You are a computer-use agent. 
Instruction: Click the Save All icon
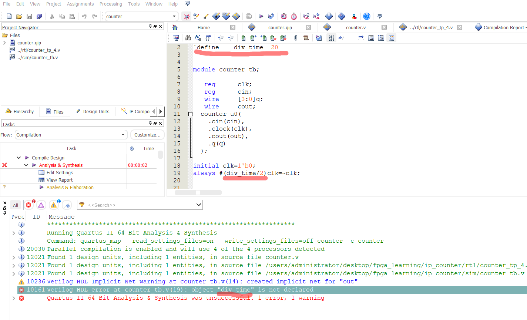(39, 16)
